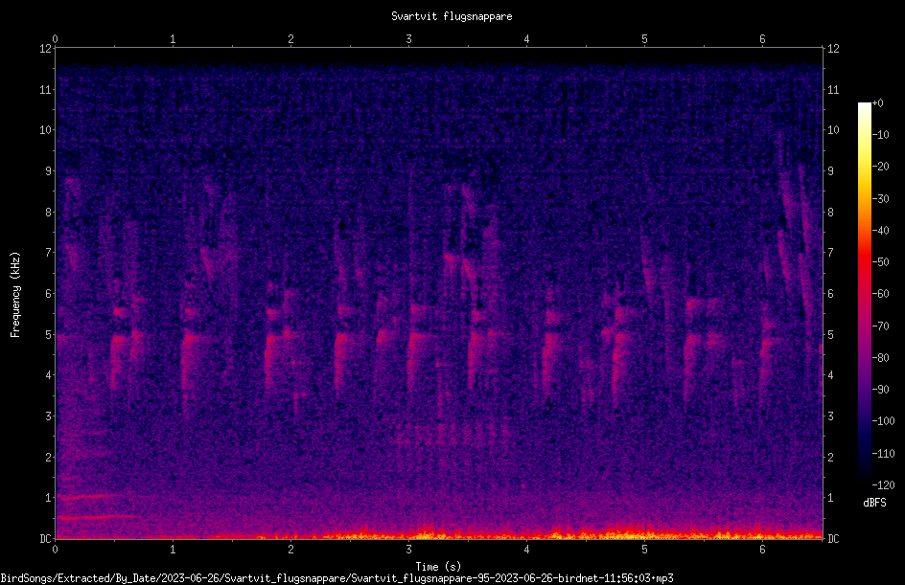The width and height of the screenshot is (905, 585).
Task: Click the bright 1 kHz tone streak at recording start
Action: (x=86, y=496)
